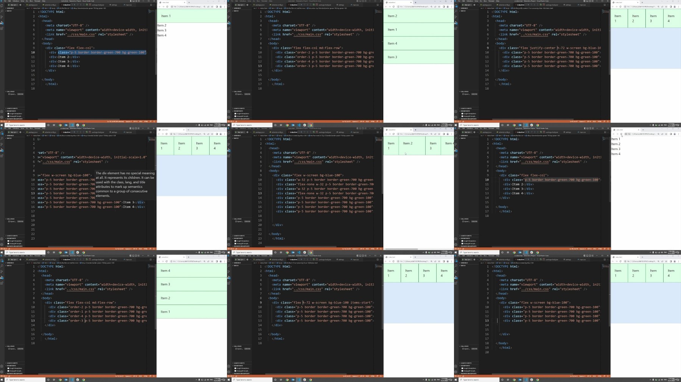Open File menu in bottom-left VS Code window

5,256
